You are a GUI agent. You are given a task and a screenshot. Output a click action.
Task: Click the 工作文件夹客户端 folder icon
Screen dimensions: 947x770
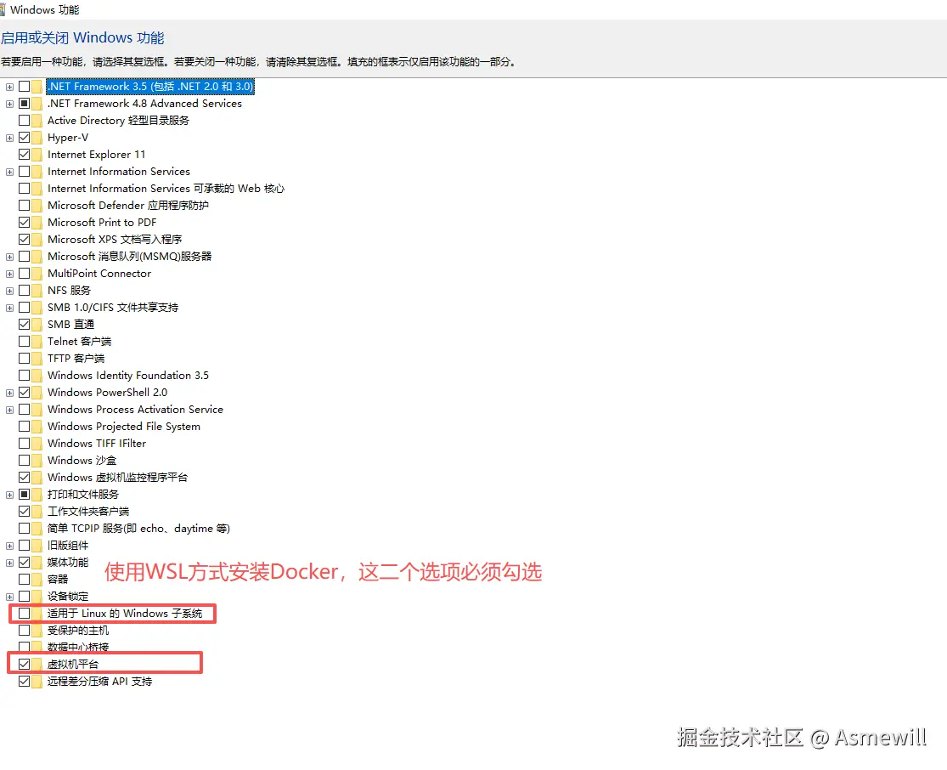(37, 512)
